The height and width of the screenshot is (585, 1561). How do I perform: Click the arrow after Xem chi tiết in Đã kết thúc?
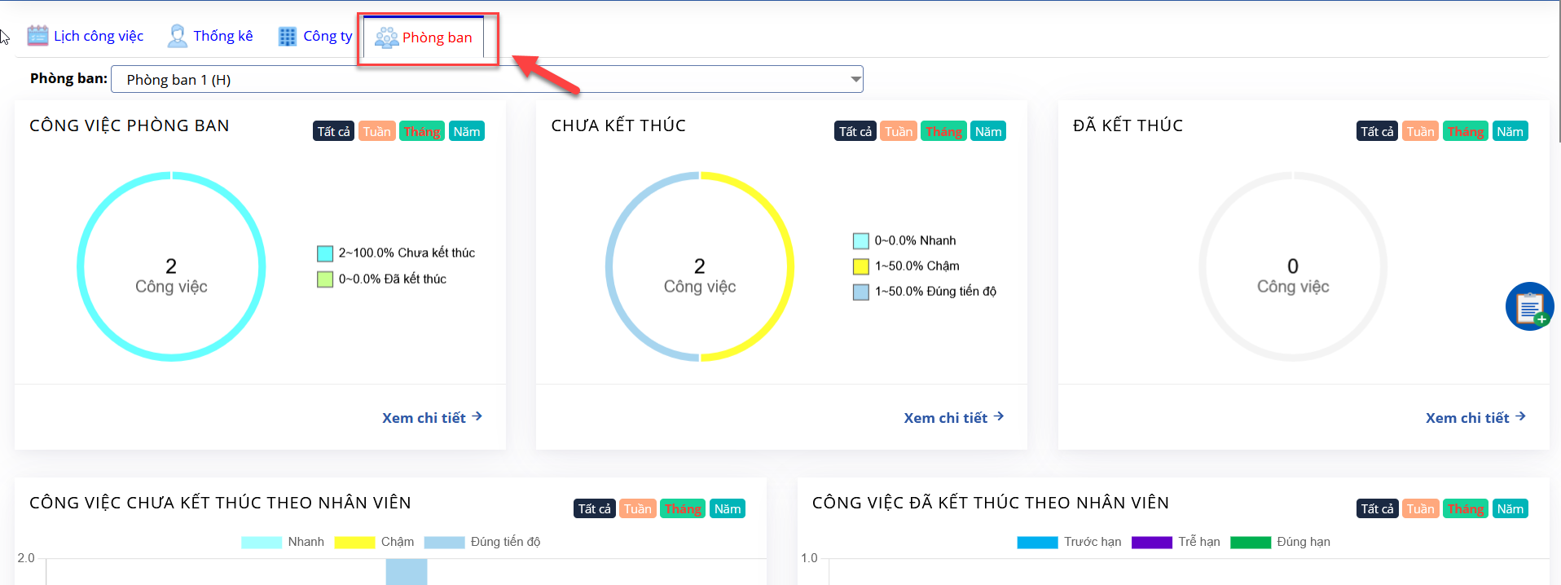pyautogui.click(x=1520, y=416)
